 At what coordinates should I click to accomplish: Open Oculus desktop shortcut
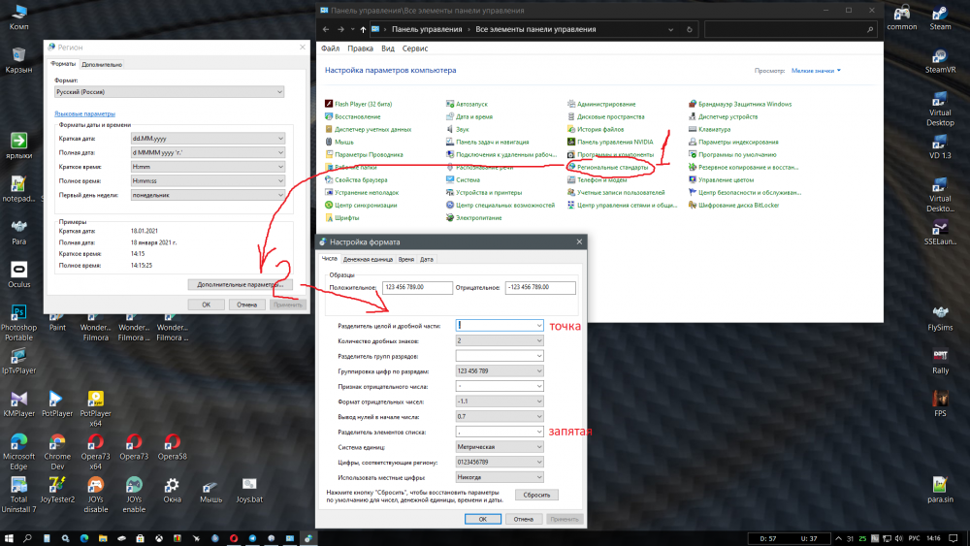18,273
